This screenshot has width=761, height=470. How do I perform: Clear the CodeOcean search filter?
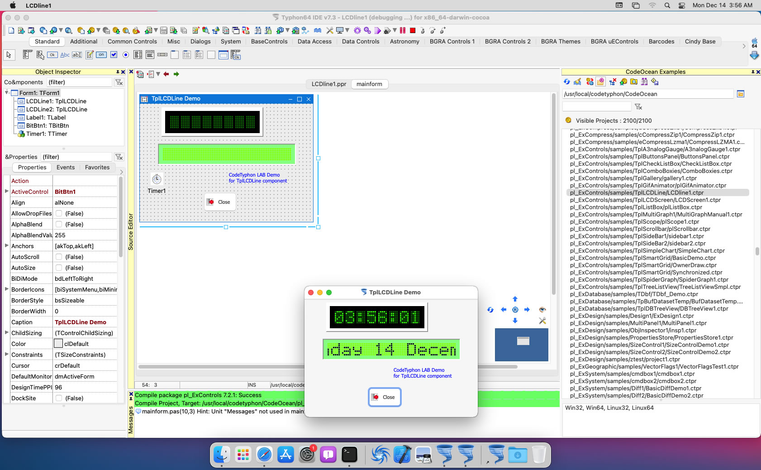[638, 107]
